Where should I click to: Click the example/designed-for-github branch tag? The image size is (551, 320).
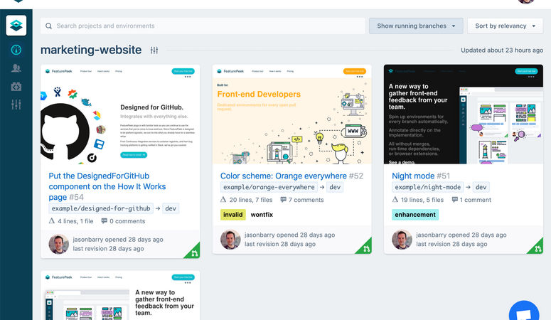pos(101,208)
